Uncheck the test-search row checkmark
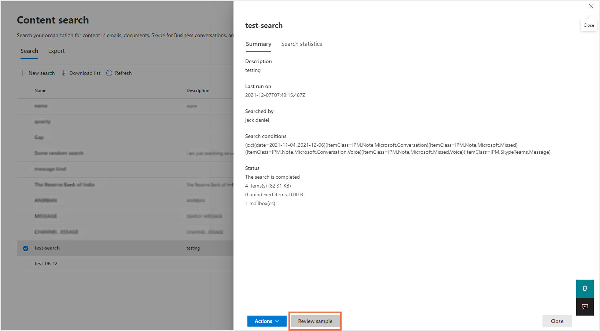The width and height of the screenshot is (600, 331). coord(26,248)
